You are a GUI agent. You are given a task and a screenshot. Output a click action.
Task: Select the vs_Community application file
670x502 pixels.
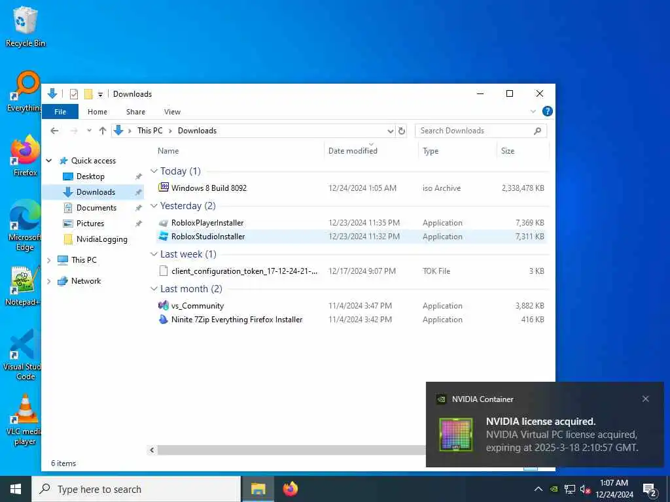point(351,306)
